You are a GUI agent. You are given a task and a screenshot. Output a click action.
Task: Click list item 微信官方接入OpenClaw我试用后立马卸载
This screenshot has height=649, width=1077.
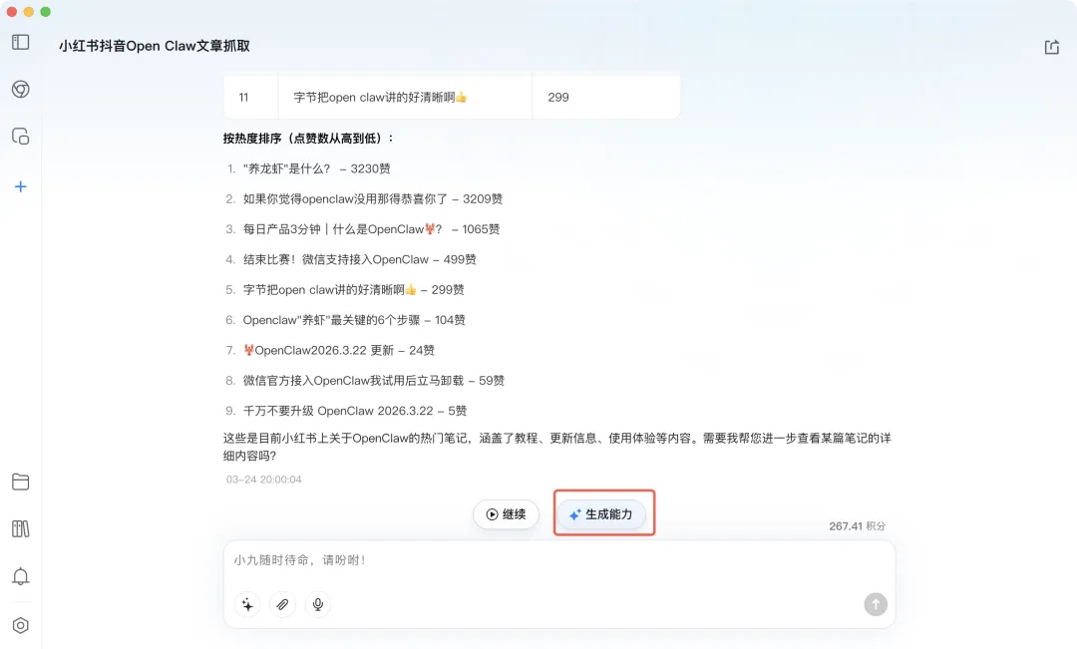pyautogui.click(x=374, y=380)
